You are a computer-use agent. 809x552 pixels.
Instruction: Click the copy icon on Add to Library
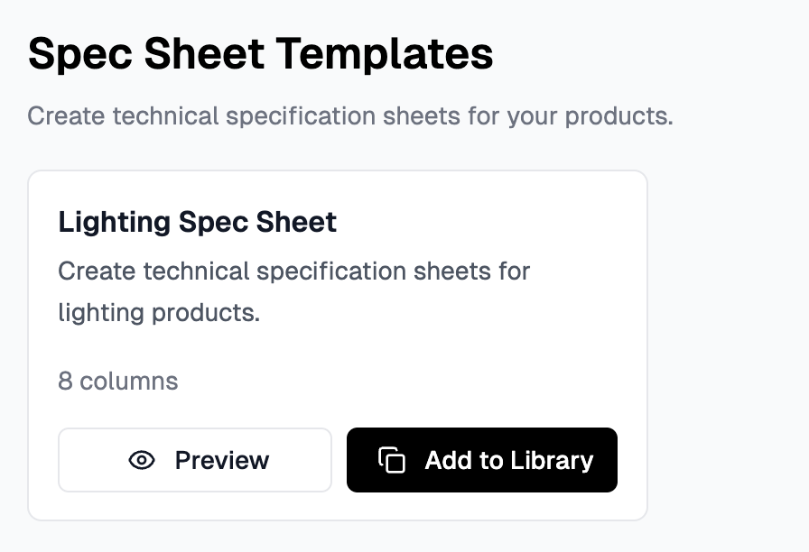pyautogui.click(x=391, y=460)
